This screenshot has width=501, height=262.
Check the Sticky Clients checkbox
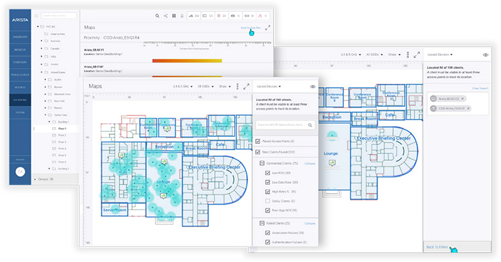[268, 201]
